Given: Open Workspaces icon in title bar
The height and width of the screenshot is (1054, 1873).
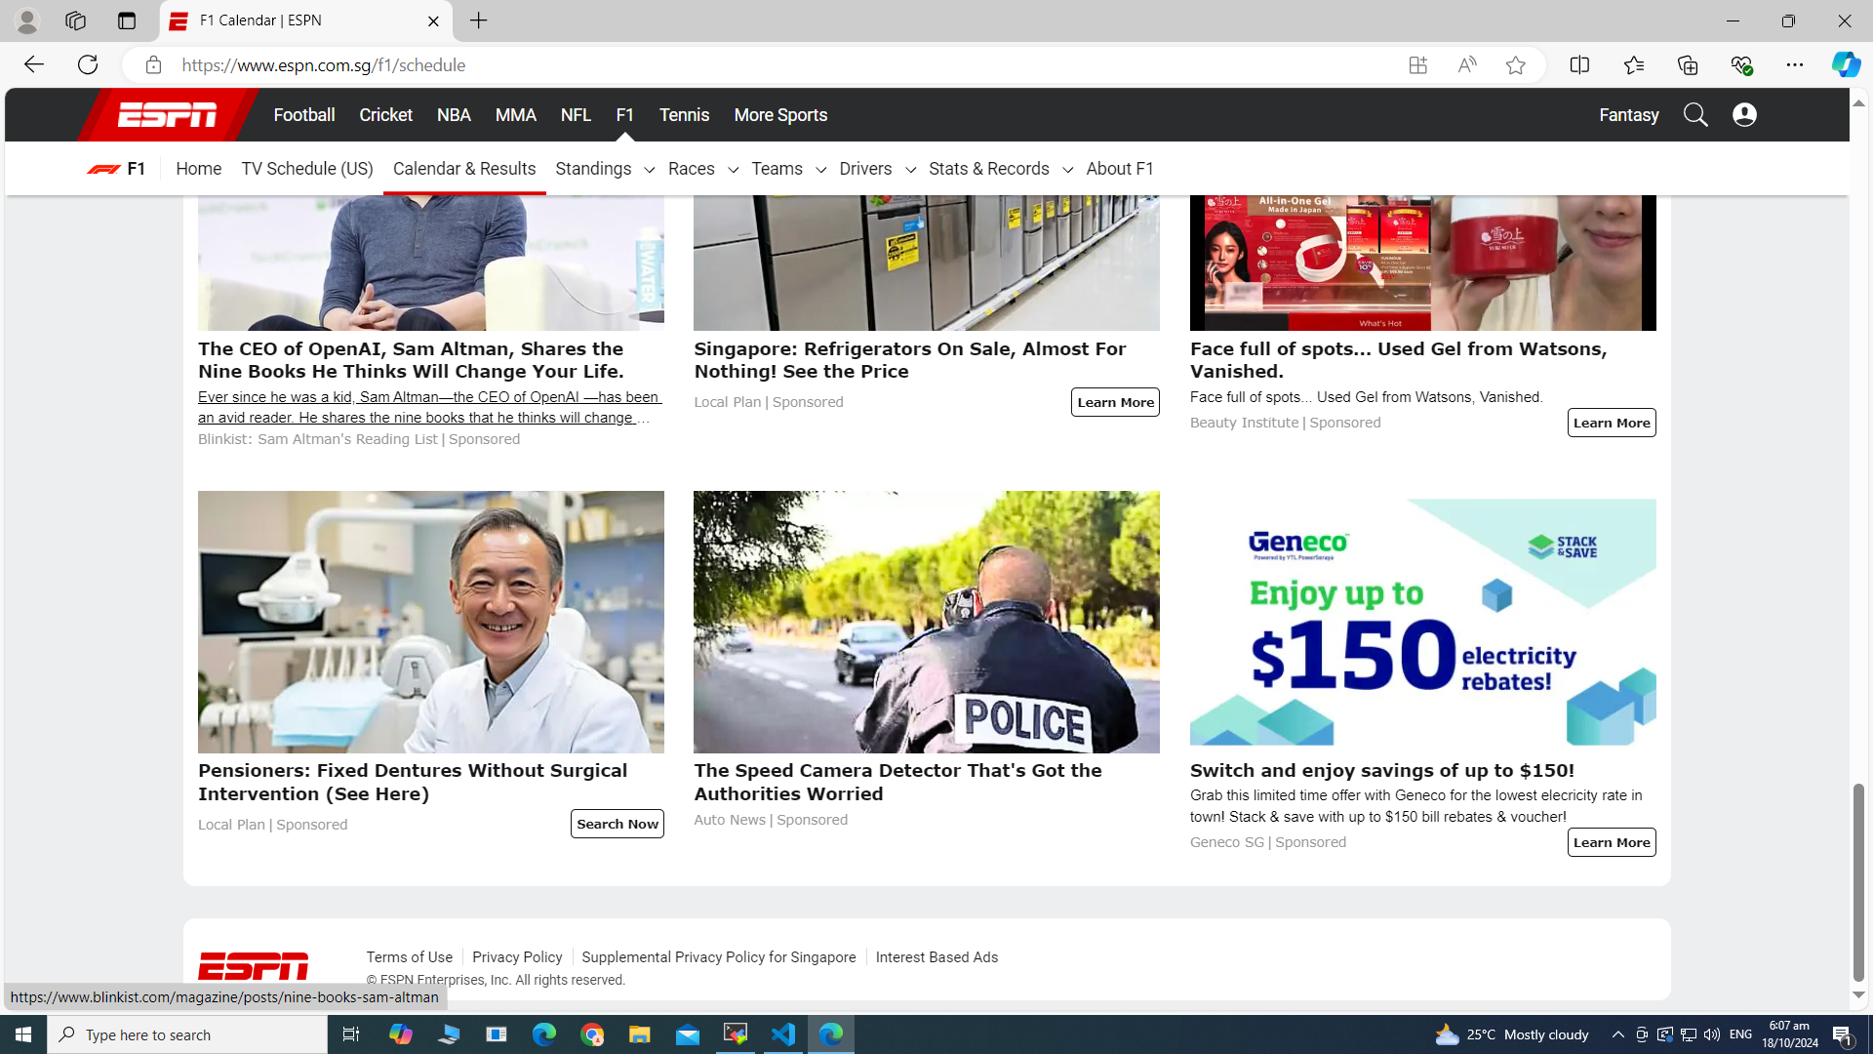Looking at the screenshot, I should [75, 20].
